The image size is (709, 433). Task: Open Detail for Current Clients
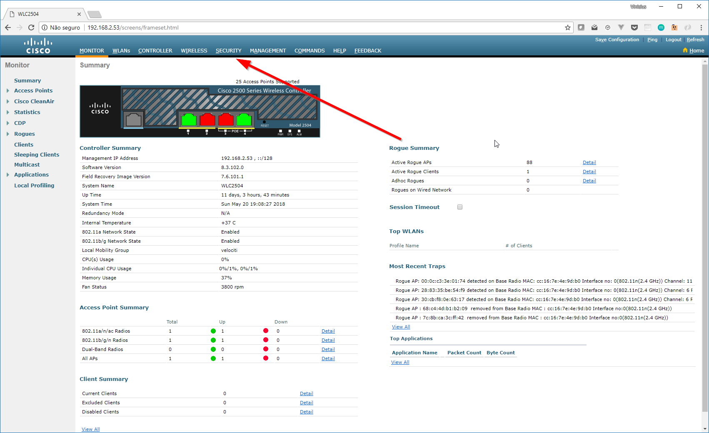(x=306, y=393)
